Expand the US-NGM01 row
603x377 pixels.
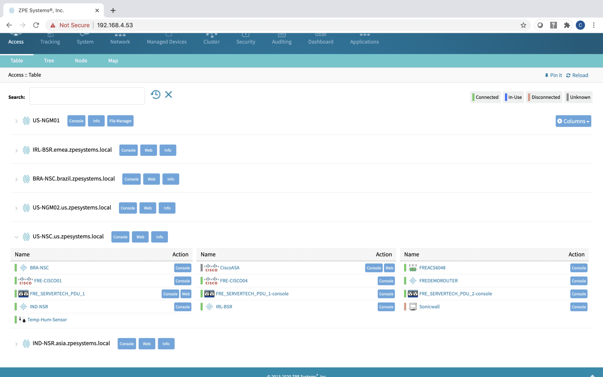(16, 121)
